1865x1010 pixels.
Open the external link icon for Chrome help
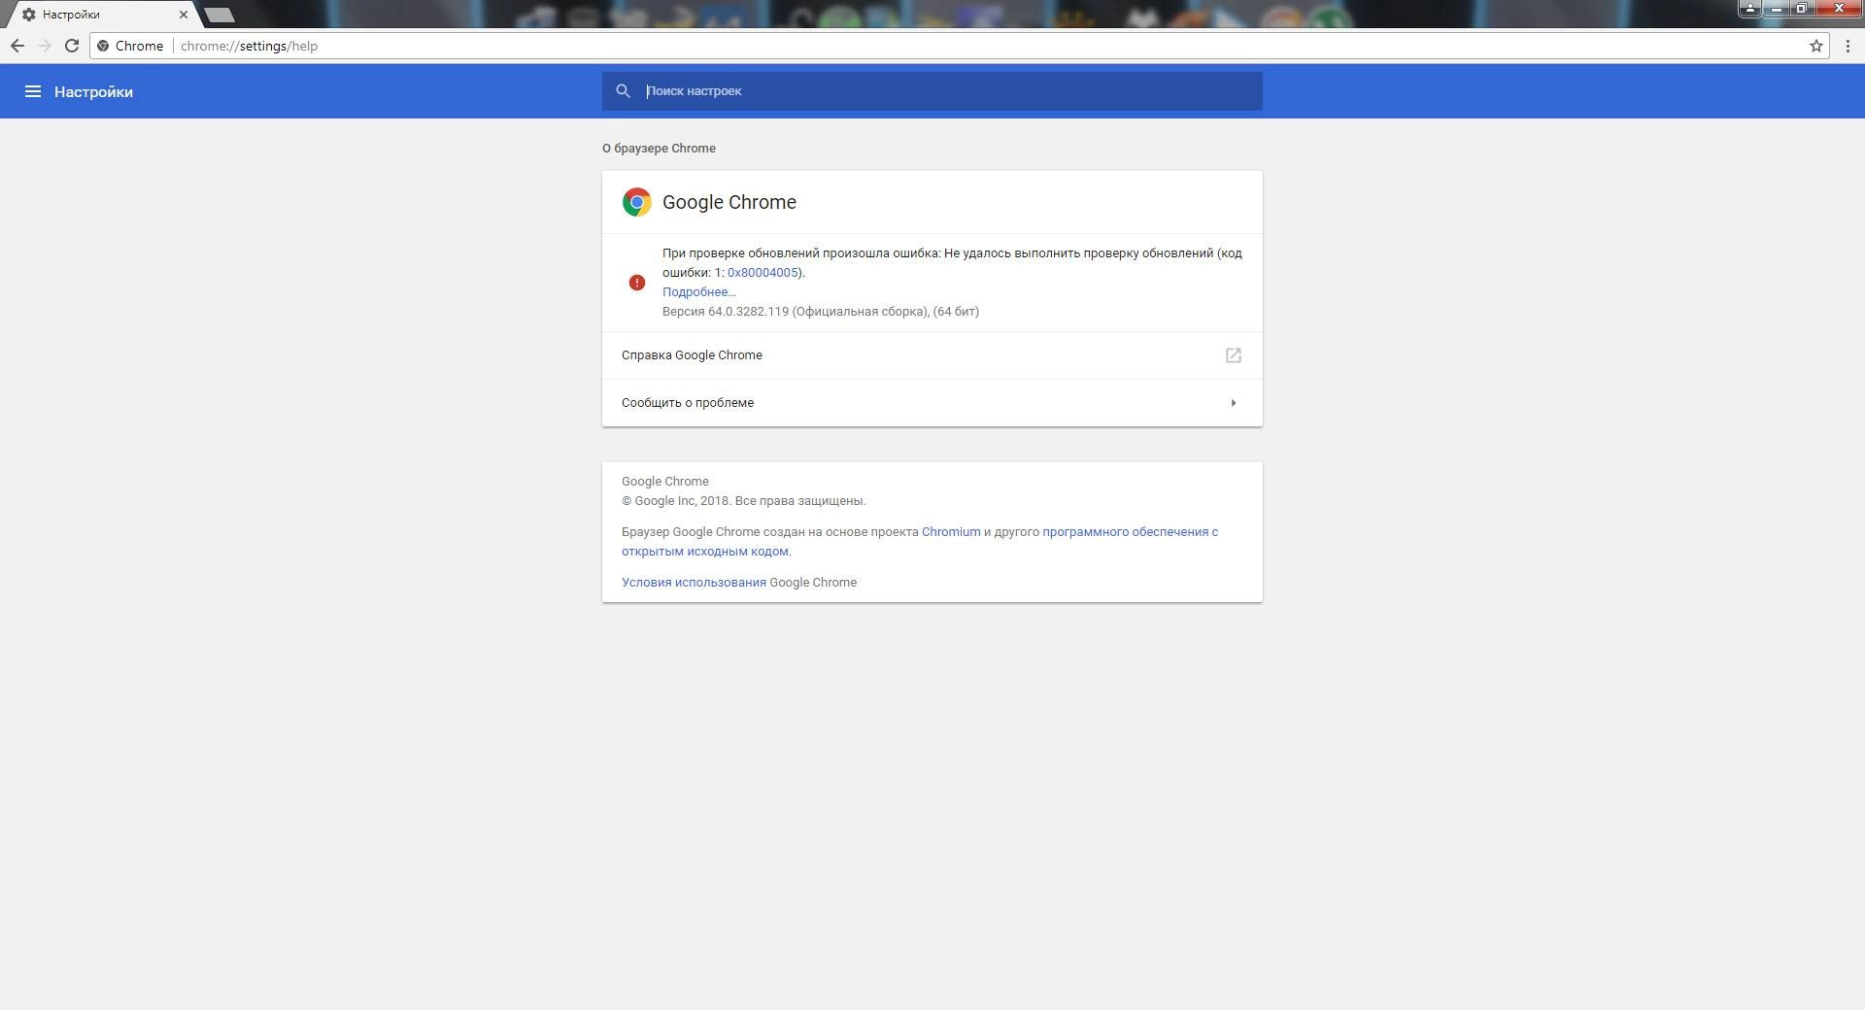[1234, 355]
